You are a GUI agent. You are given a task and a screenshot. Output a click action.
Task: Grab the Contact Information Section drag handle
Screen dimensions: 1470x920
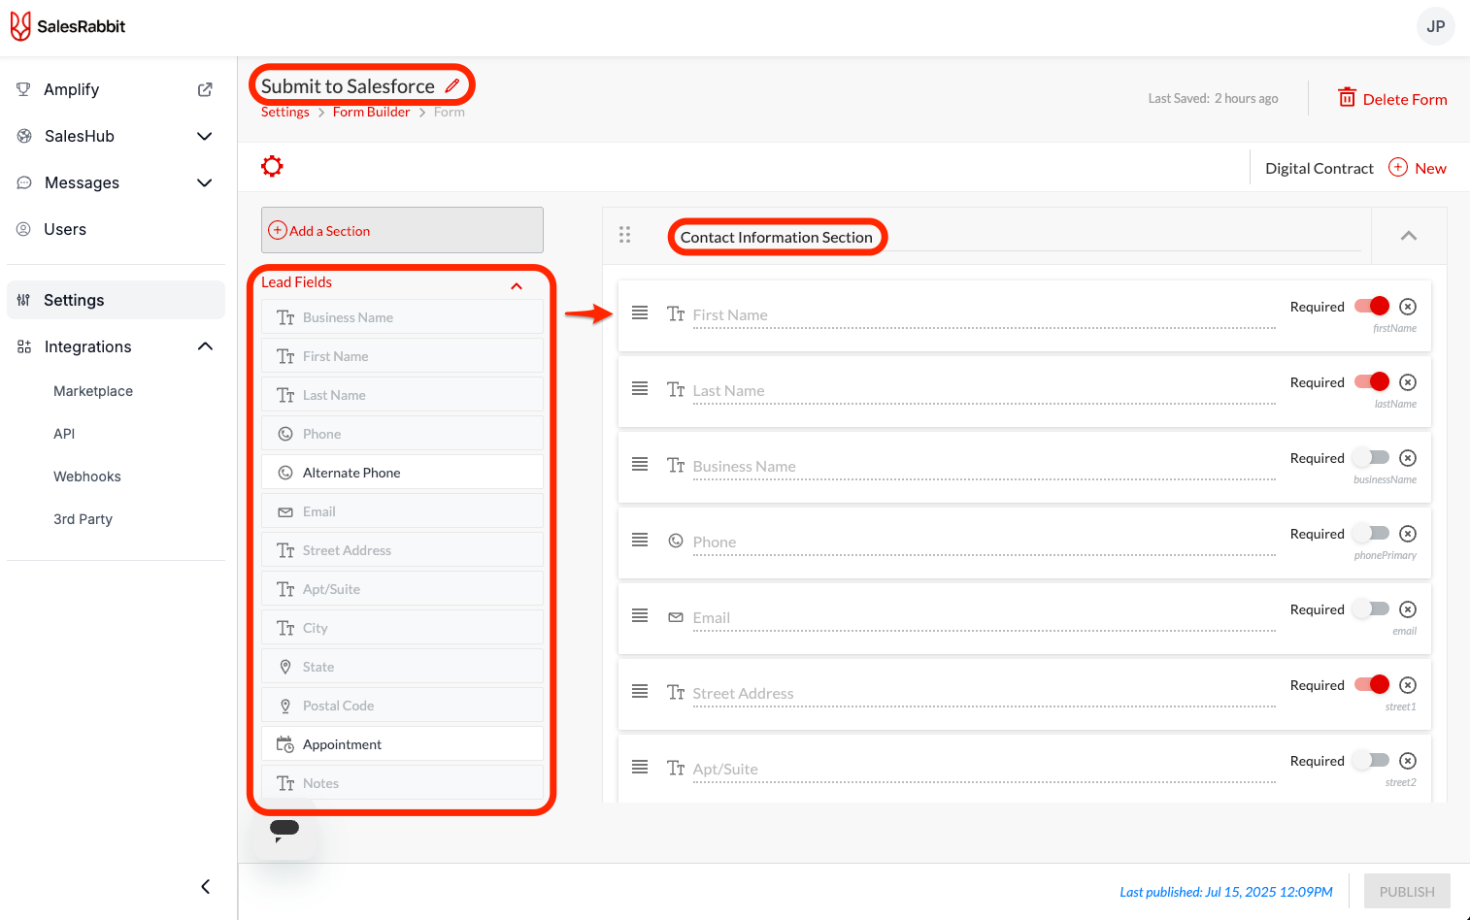624,235
